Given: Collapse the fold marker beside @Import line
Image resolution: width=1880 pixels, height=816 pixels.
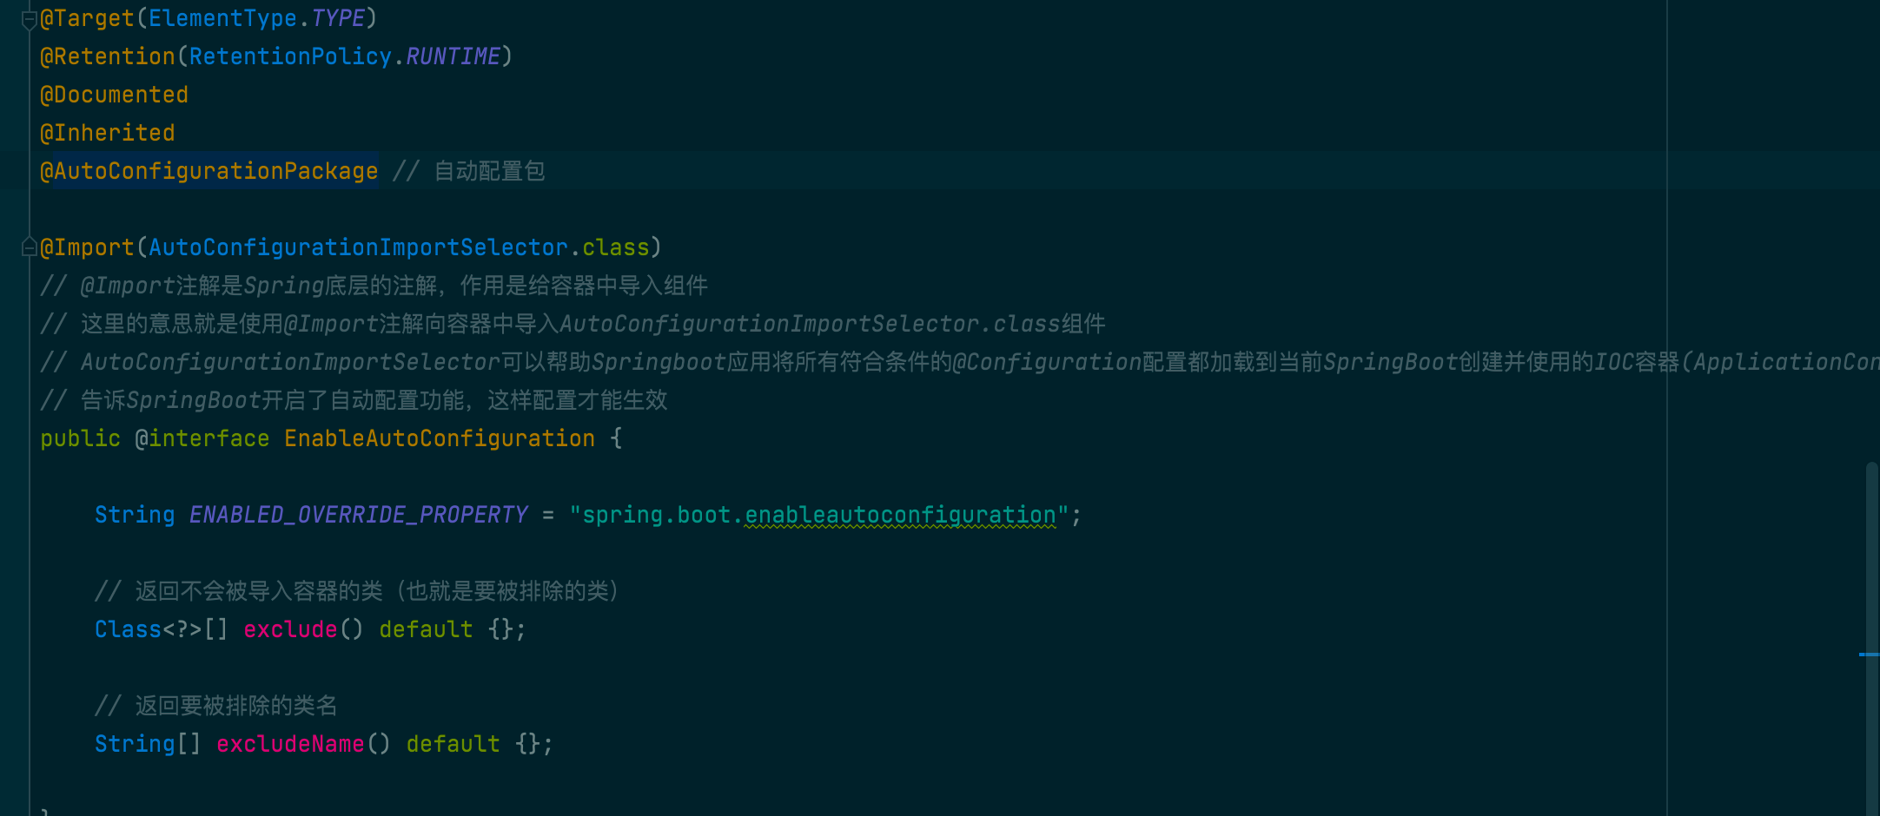Looking at the screenshot, I should (x=29, y=248).
